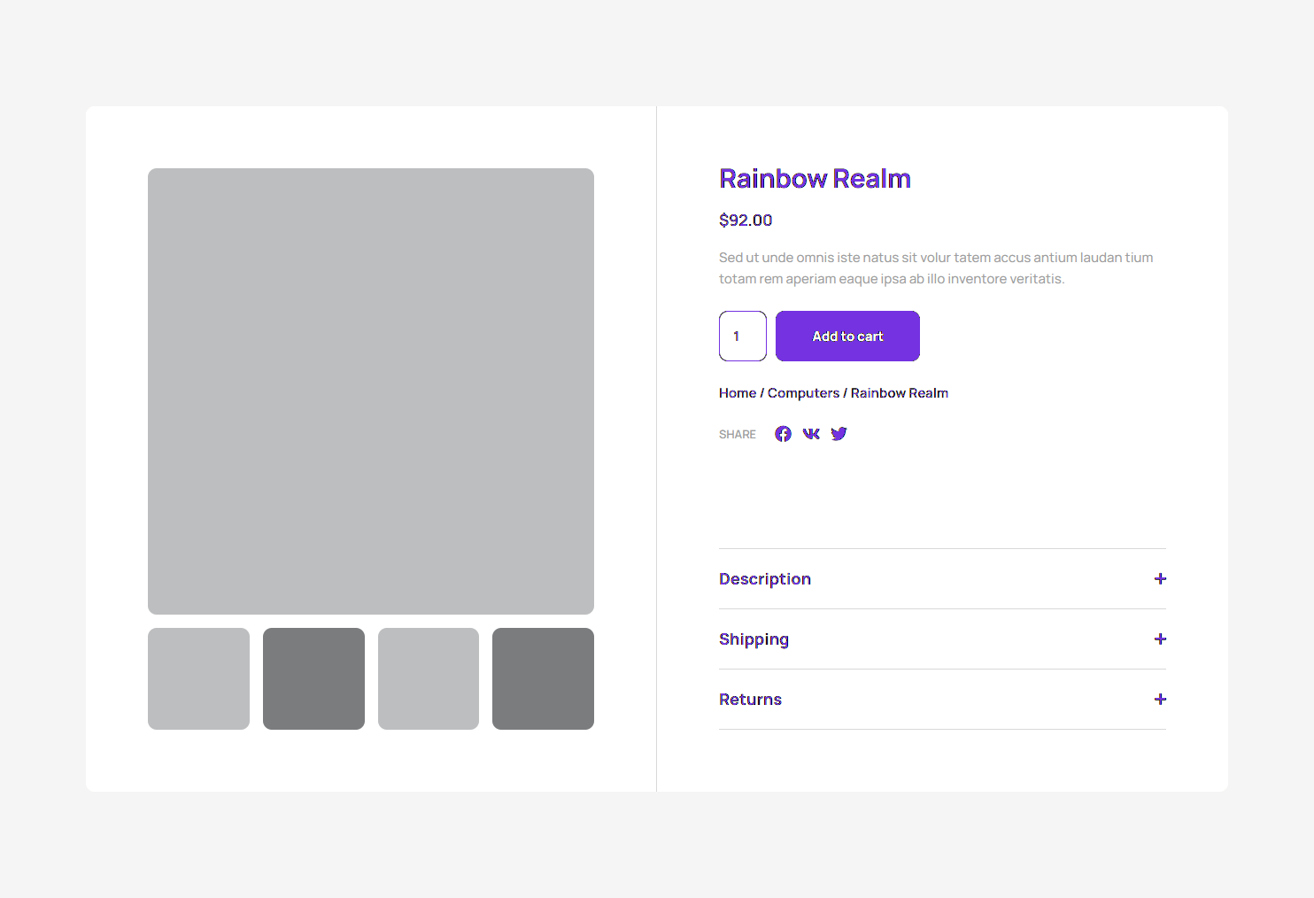Click the Rainbow Realm product title

815,179
